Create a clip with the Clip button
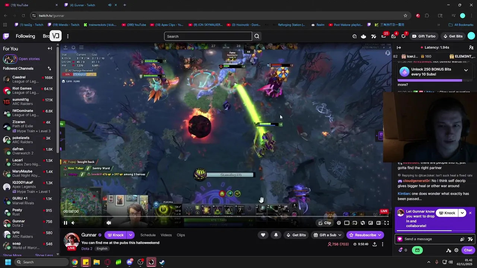Image resolution: width=477 pixels, height=268 pixels. tap(325, 223)
